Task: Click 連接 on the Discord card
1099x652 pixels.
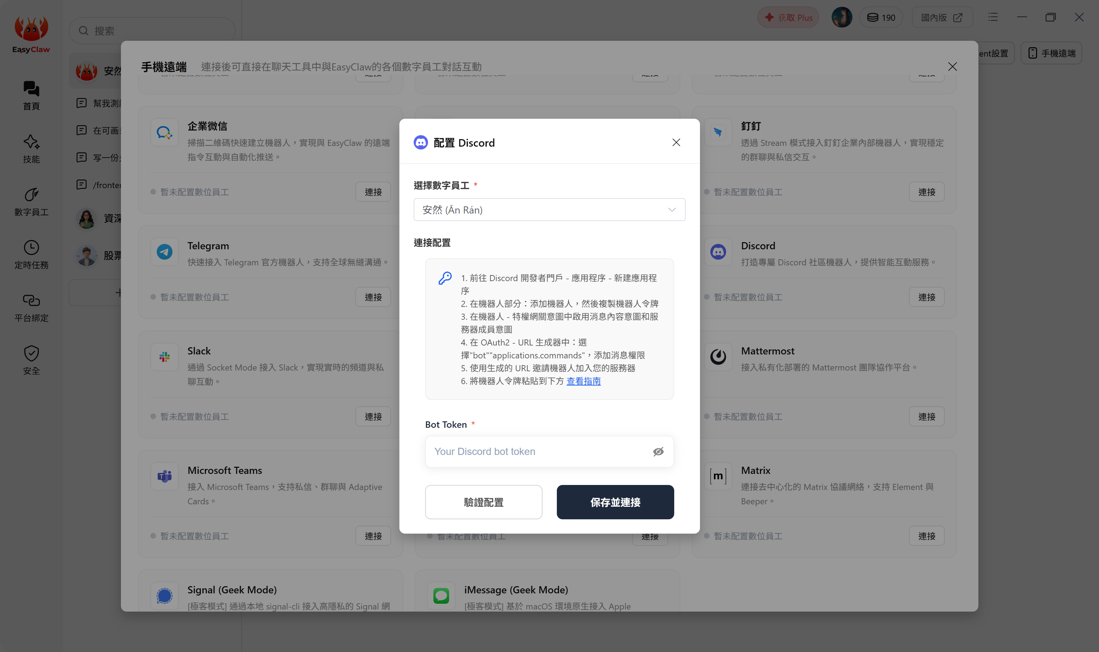Action: [x=926, y=297]
